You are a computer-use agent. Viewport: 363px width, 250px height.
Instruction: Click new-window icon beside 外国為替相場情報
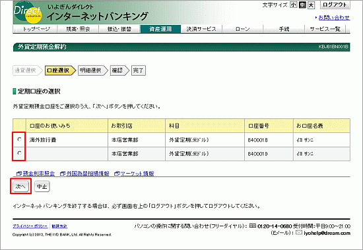[x=63, y=174]
